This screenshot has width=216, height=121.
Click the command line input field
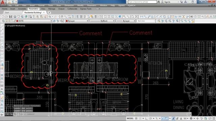tap(102, 114)
